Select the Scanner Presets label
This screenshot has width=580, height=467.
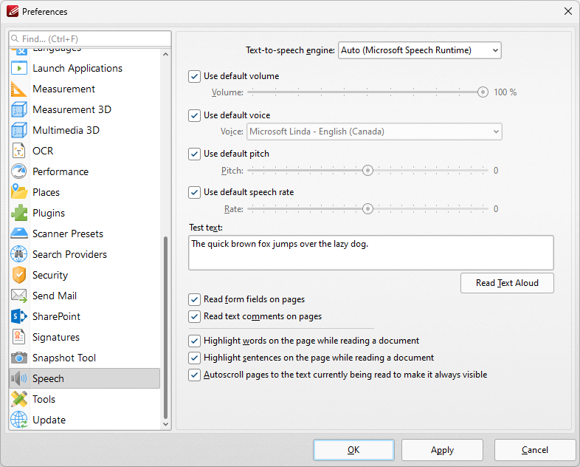click(x=68, y=234)
